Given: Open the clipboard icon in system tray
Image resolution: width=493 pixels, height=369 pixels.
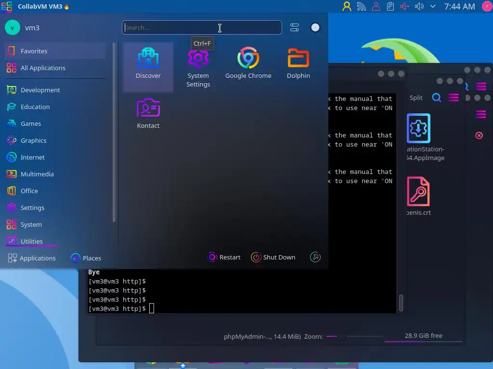Looking at the screenshot, I should (390, 6).
